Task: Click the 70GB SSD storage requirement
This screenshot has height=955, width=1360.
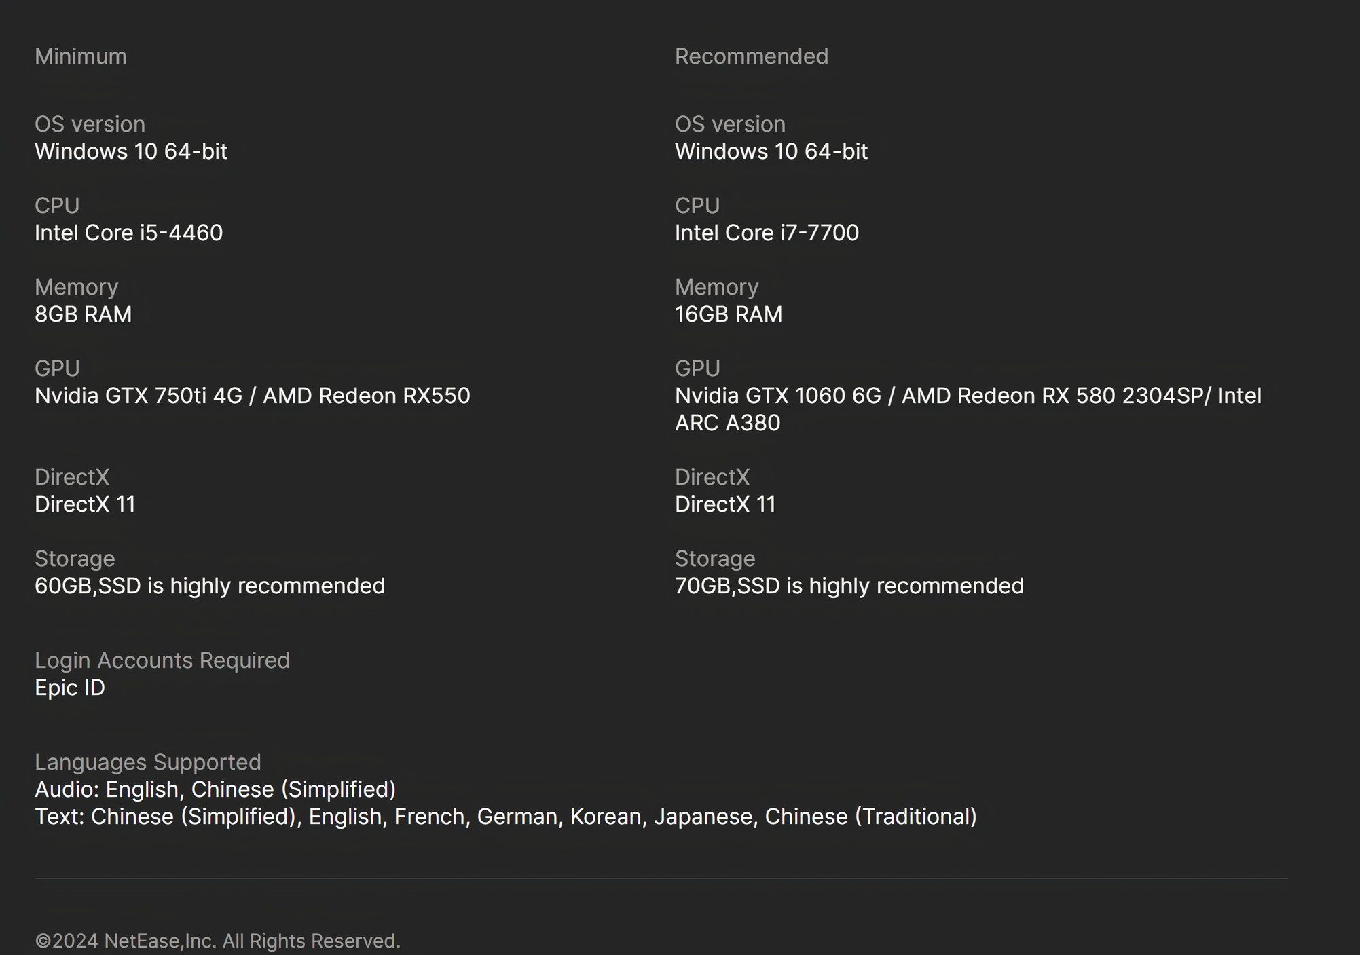Action: pos(849,586)
